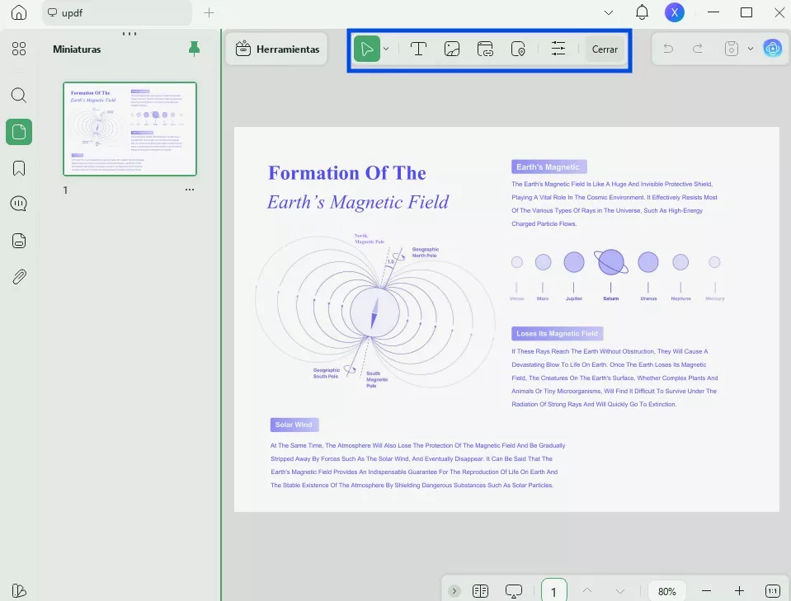Viewport: 791px width, 601px height.
Task: Open a new tab with plus
Action: (x=209, y=12)
